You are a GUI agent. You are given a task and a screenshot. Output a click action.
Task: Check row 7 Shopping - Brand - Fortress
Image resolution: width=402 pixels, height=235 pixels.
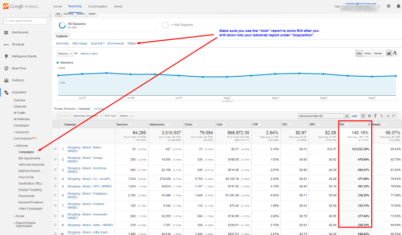click(56, 205)
